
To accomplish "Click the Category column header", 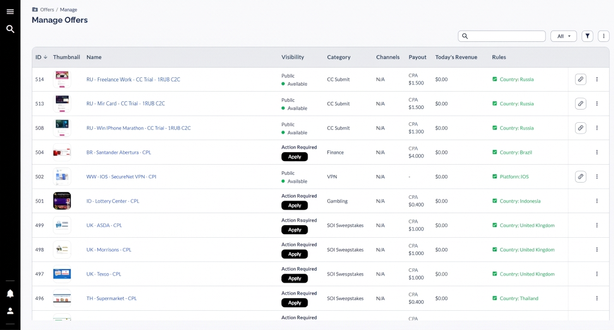I will click(x=339, y=57).
